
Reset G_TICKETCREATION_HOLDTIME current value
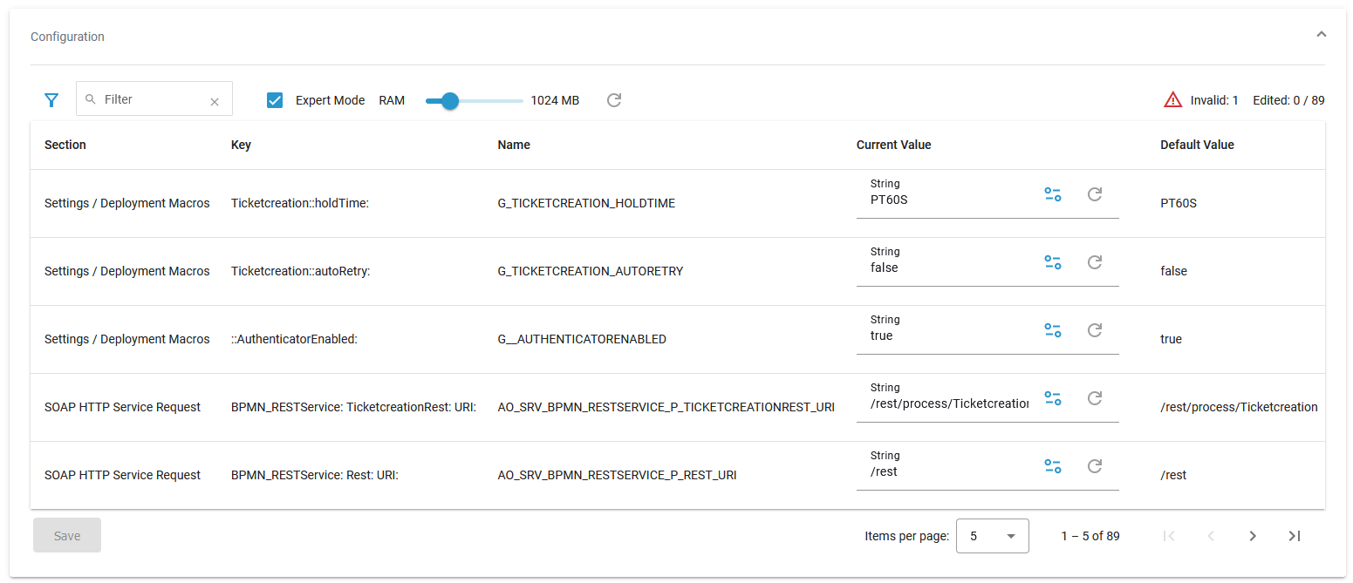[1095, 194]
